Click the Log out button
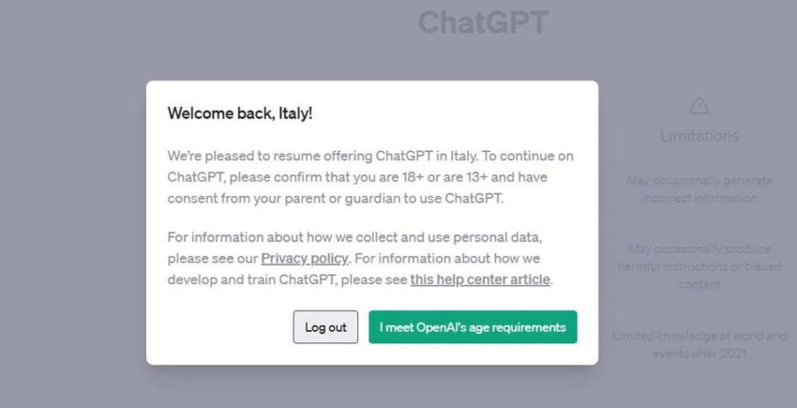This screenshot has width=797, height=408. pyautogui.click(x=325, y=327)
